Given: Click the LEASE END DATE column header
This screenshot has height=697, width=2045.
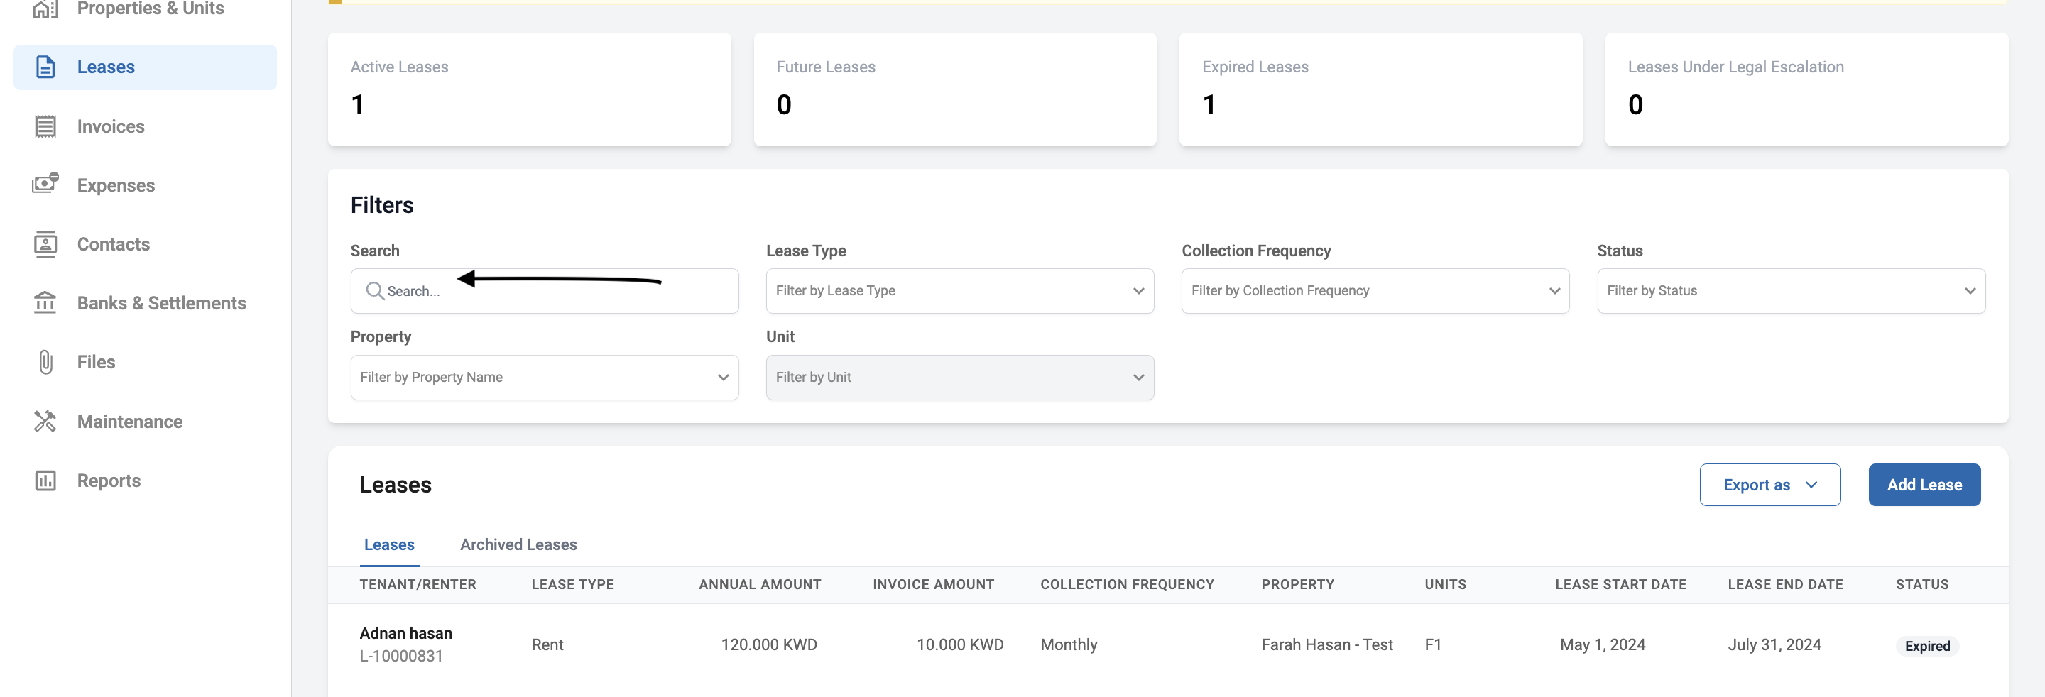Looking at the screenshot, I should click(1785, 584).
